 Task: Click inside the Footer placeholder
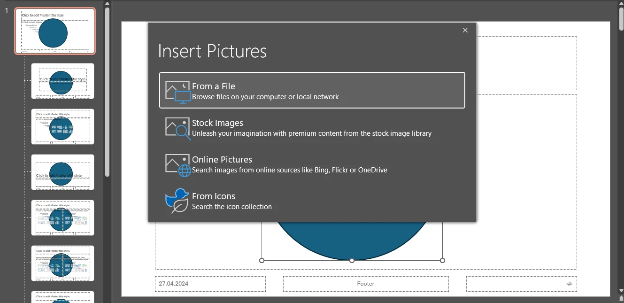tap(365, 284)
